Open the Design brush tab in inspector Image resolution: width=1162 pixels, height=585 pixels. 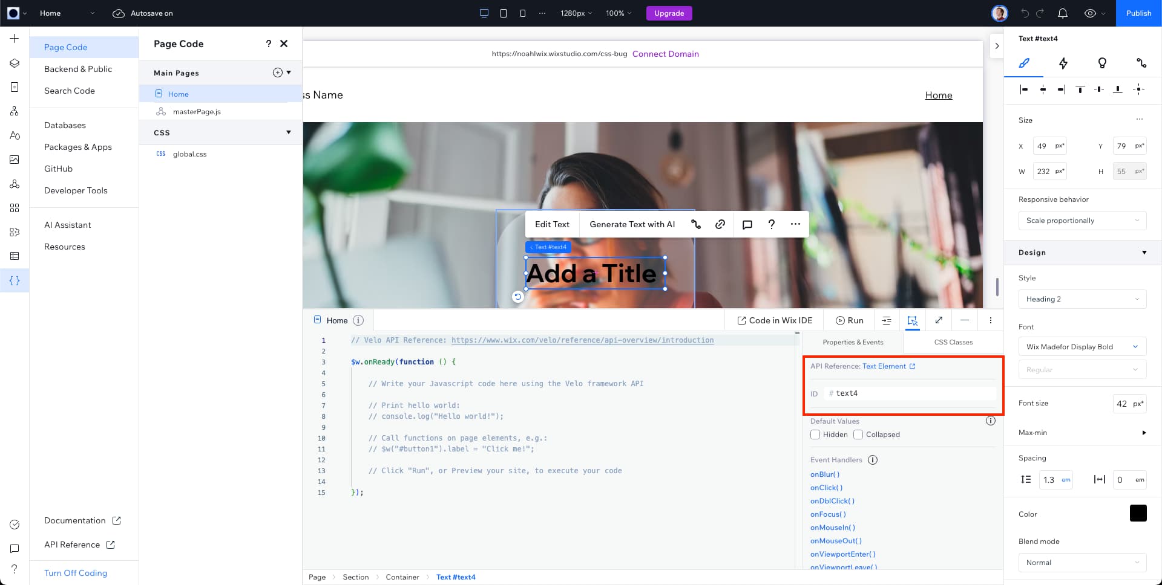[1024, 63]
